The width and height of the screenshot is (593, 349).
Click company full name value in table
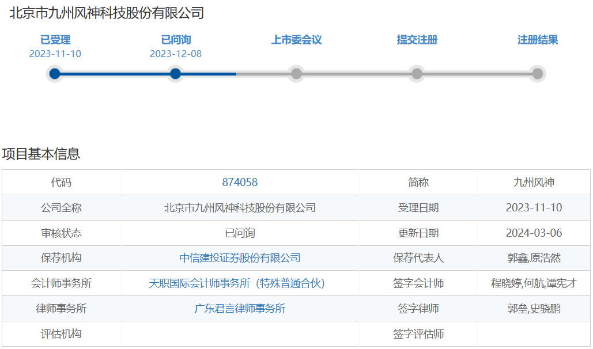(240, 207)
